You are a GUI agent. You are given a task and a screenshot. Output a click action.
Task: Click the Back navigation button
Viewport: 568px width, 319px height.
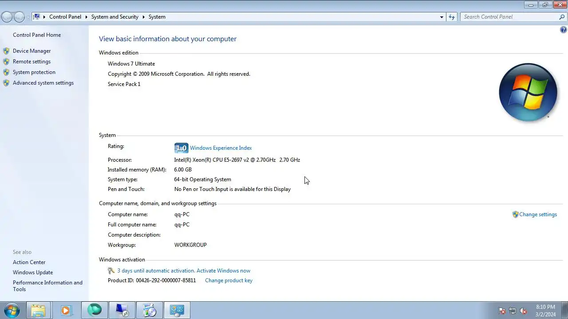coord(7,17)
